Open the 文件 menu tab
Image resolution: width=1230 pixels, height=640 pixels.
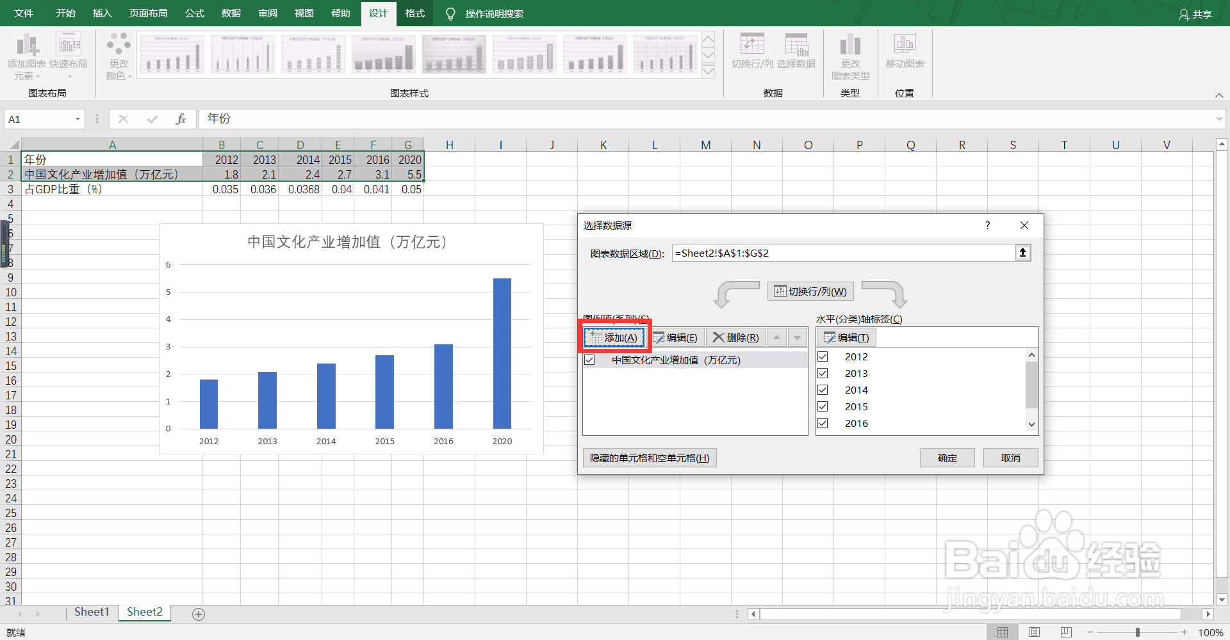[24, 13]
